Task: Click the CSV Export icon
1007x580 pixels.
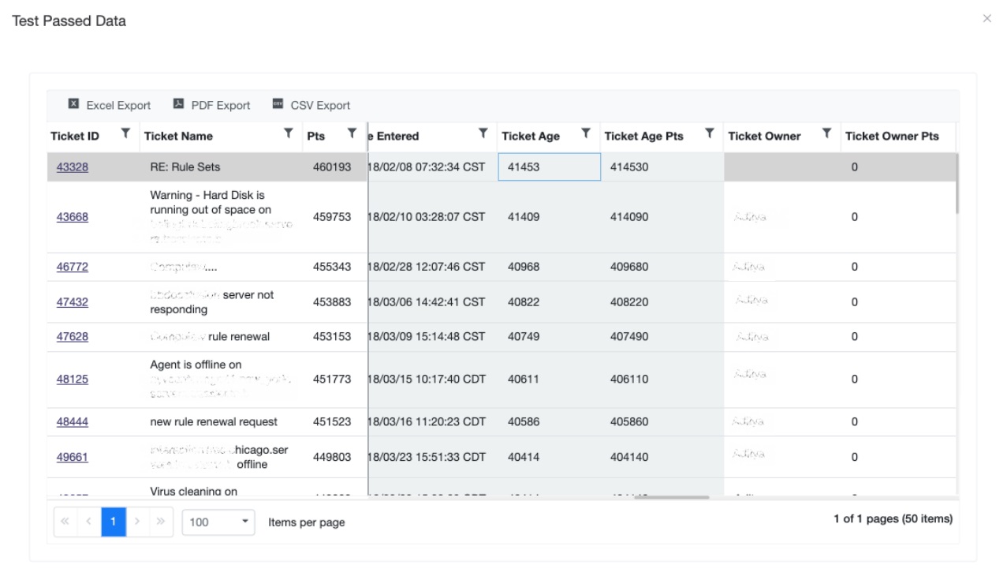Action: pos(278,104)
